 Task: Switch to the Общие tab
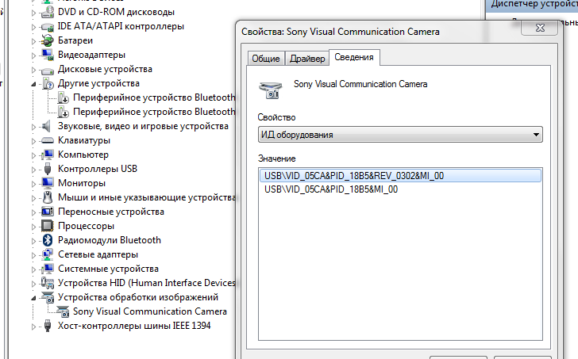(x=265, y=59)
